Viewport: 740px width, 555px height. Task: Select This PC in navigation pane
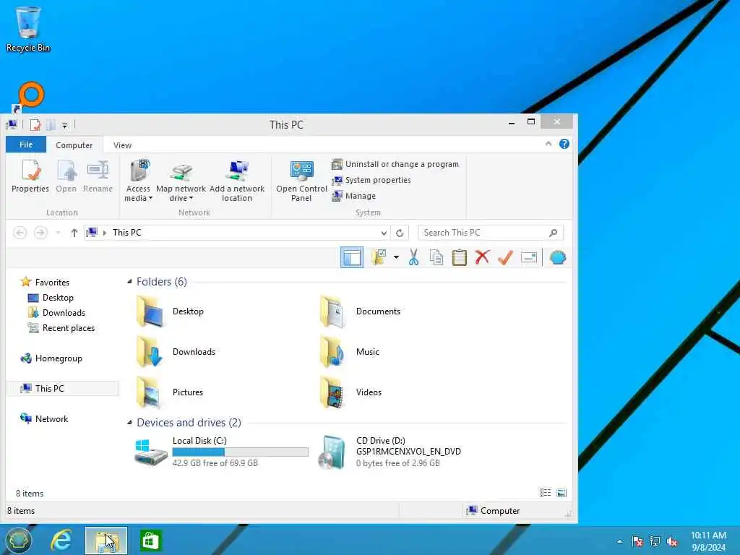[x=63, y=388]
